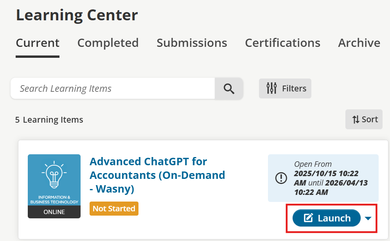390x241 pixels.
Task: Click the pencil icon inside Launch
Action: 309,218
